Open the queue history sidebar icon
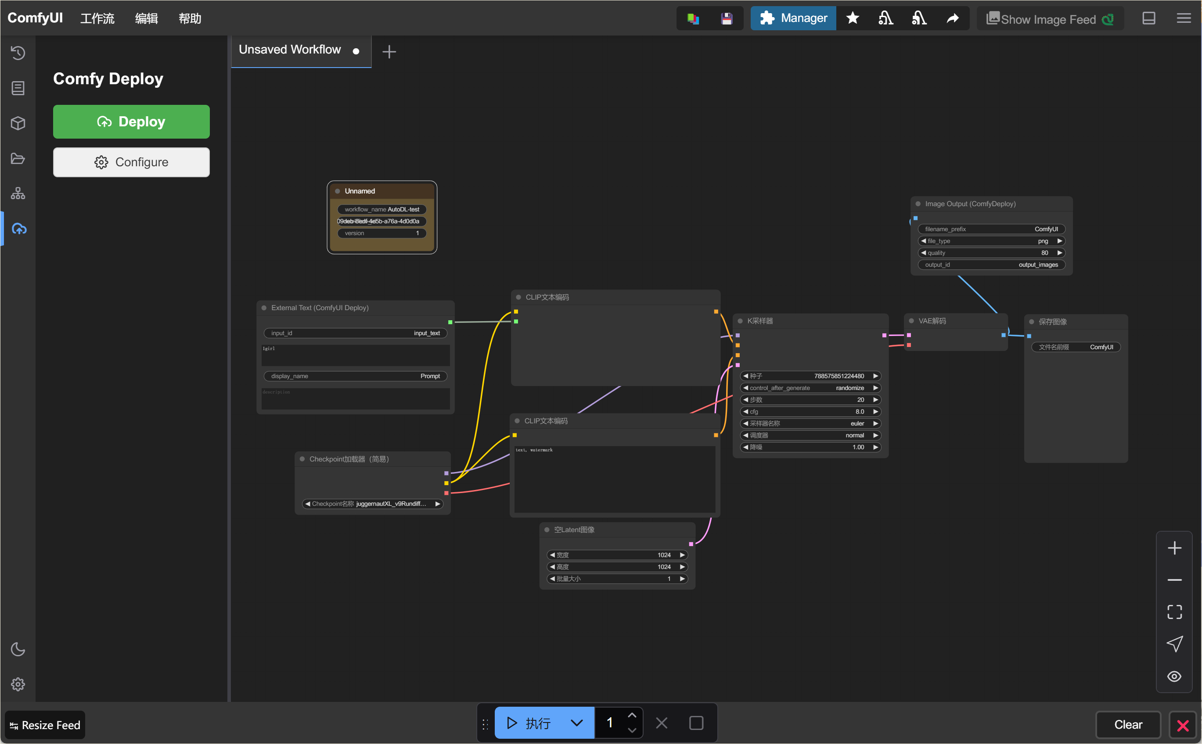This screenshot has height=744, width=1202. tap(18, 53)
